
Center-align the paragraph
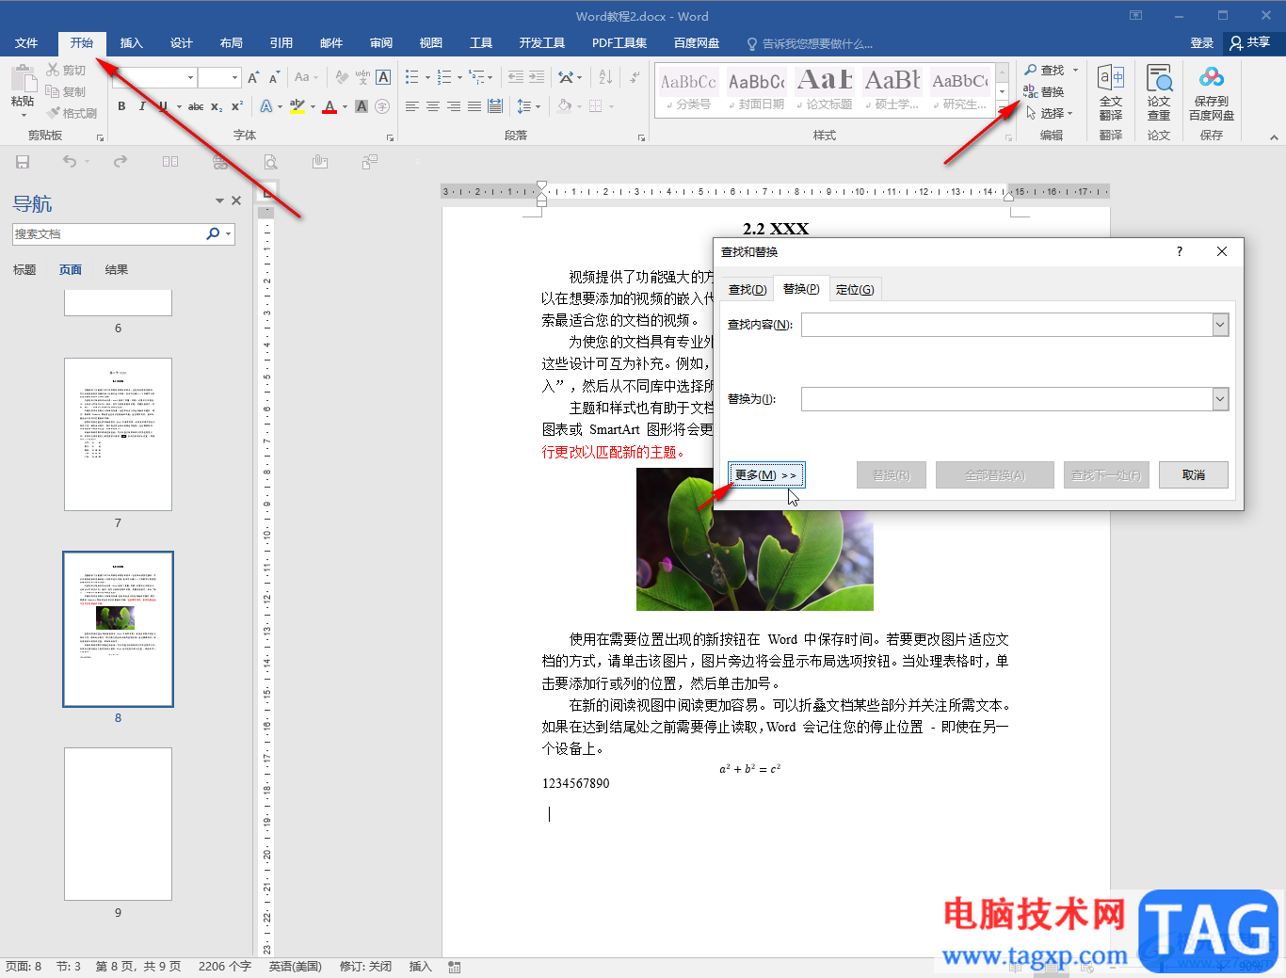(433, 106)
